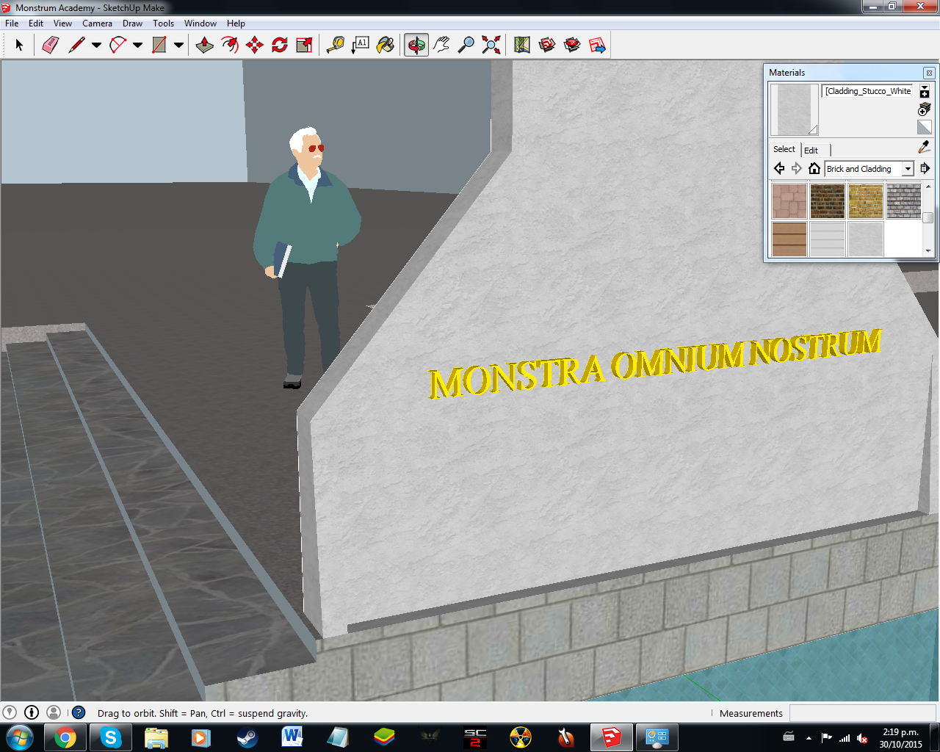940x752 pixels.
Task: Go home in the materials browser
Action: (x=814, y=169)
